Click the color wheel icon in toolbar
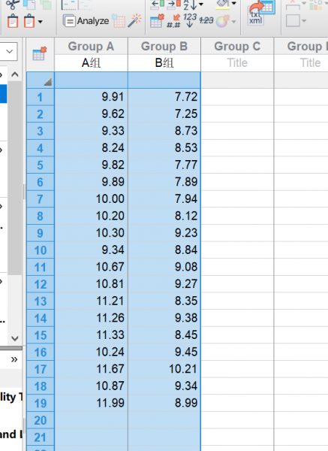Viewport: 328px width, 451px height. 222,21
